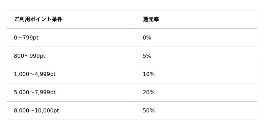Click the 5% rate cell

point(196,56)
